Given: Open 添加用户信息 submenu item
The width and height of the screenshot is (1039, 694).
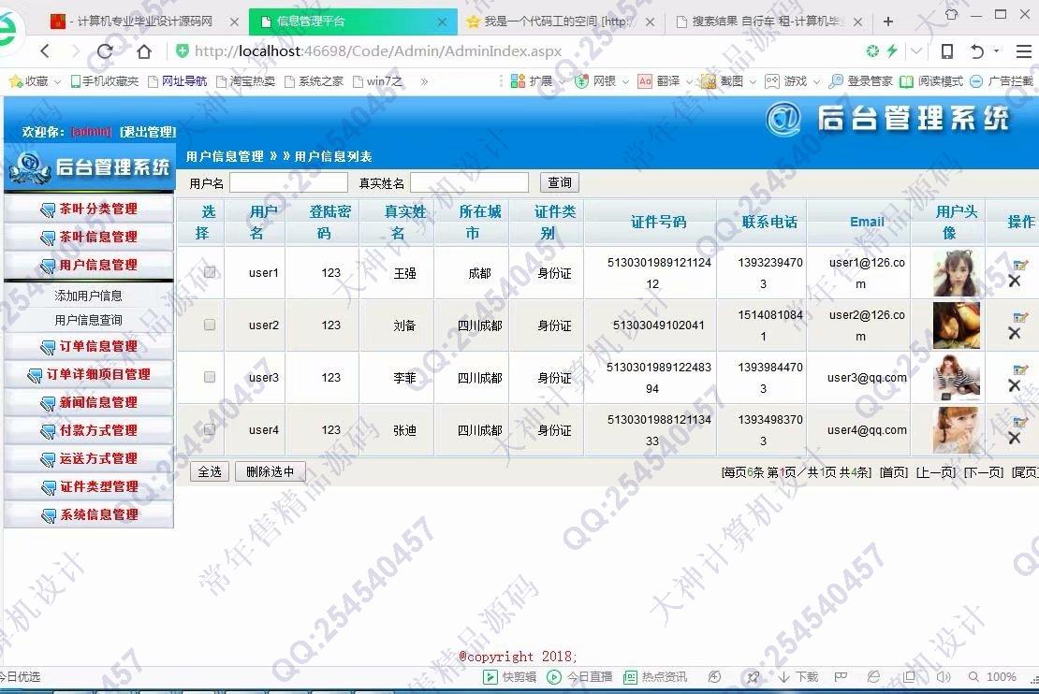Looking at the screenshot, I should pyautogui.click(x=88, y=296).
